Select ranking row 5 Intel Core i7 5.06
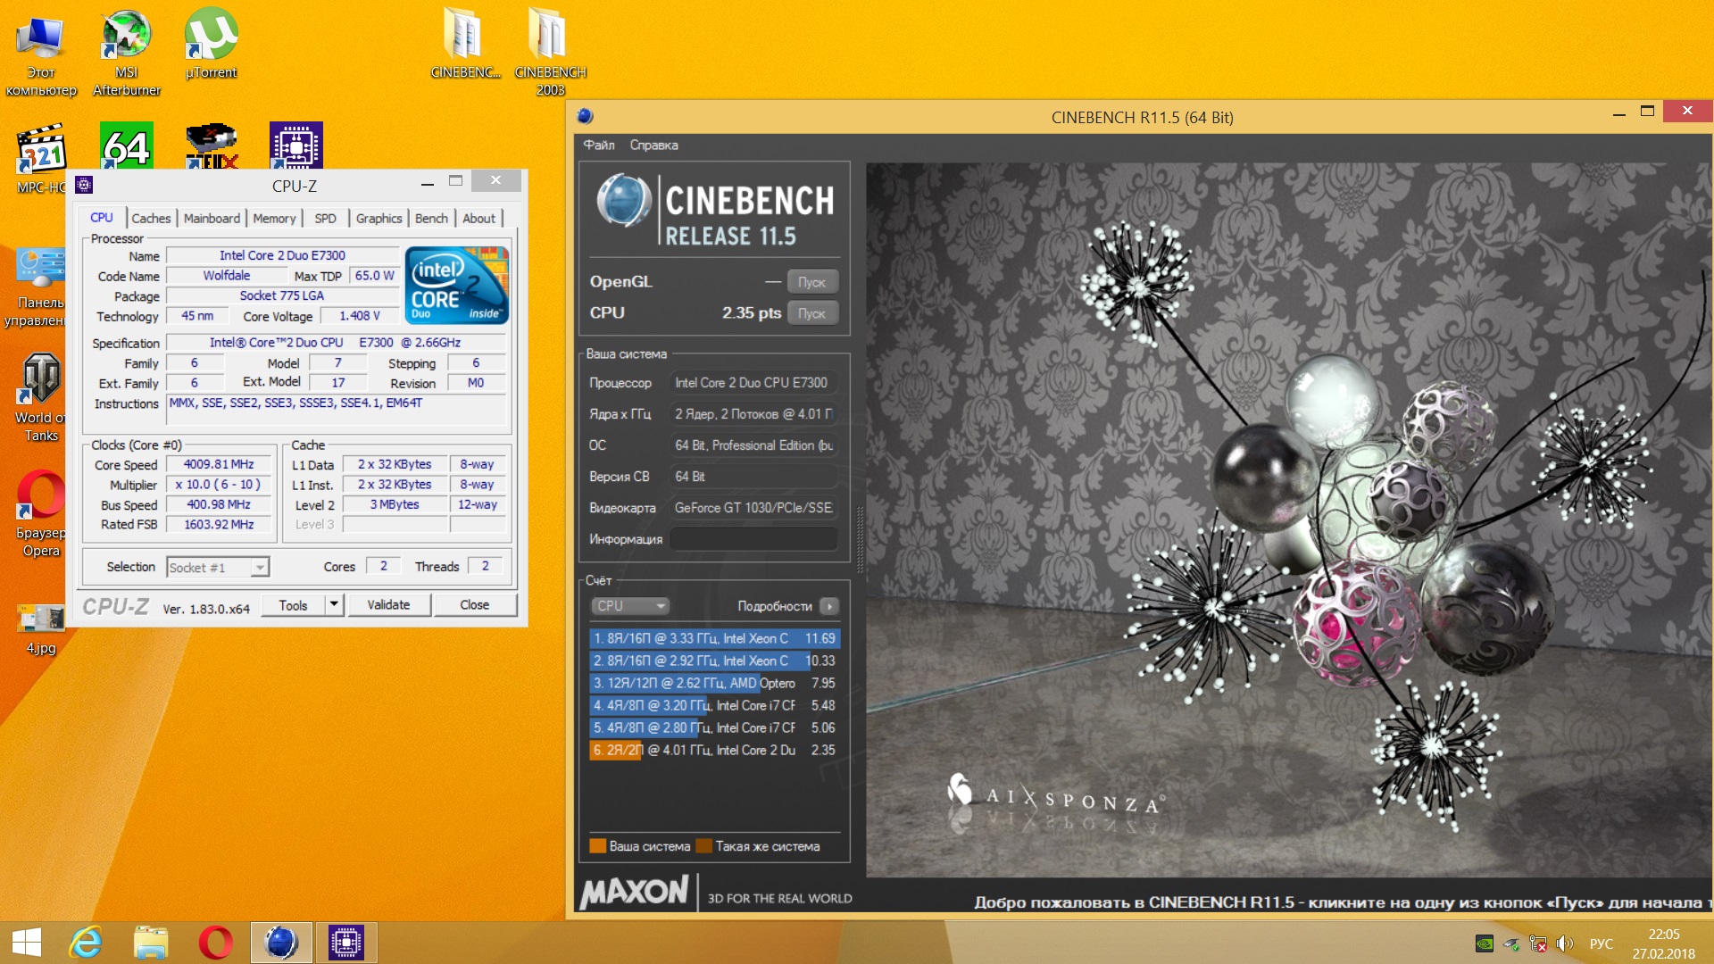 (714, 727)
